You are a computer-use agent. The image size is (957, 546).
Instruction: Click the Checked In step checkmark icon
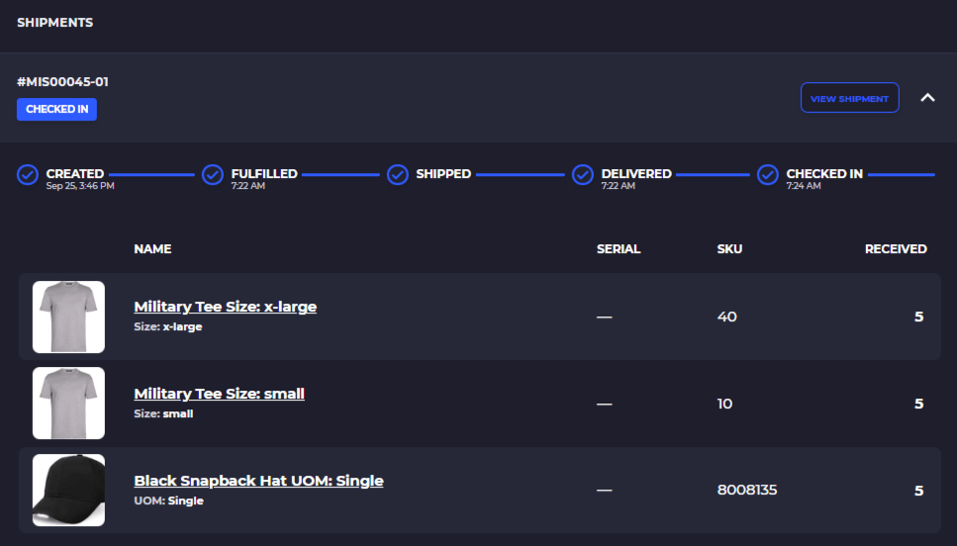click(x=768, y=174)
